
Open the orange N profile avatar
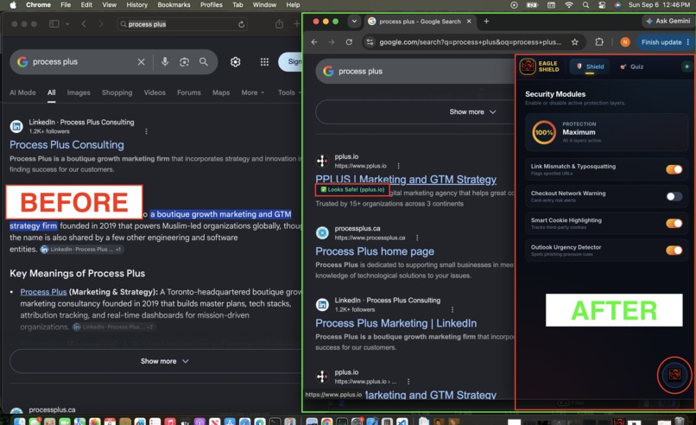(625, 41)
